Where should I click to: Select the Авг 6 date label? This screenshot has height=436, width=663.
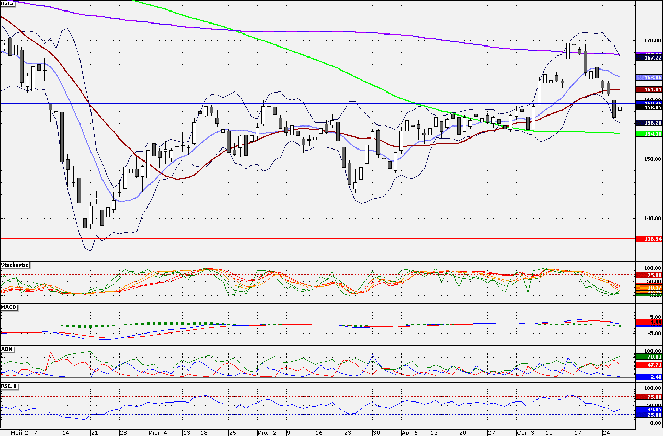pos(409,433)
